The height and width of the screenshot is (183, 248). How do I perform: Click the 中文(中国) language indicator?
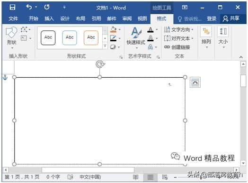coord(90,177)
